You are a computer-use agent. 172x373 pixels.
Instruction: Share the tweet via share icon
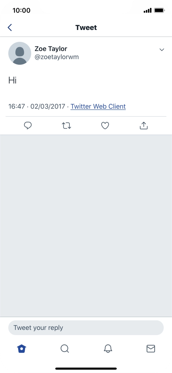pos(144,126)
